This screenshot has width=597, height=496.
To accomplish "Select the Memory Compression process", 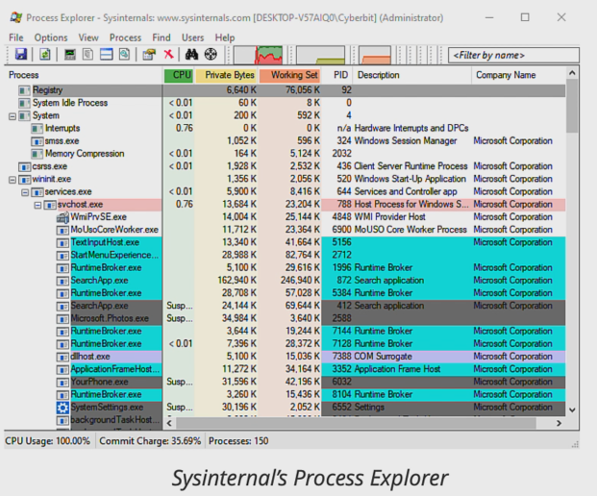I will [x=285, y=154].
